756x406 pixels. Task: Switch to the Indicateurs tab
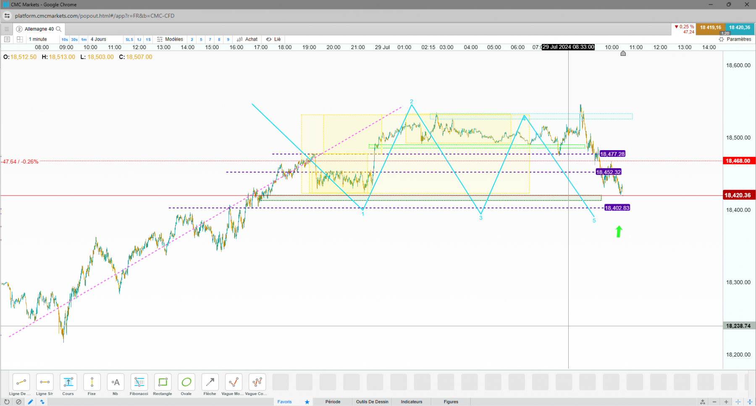pyautogui.click(x=411, y=402)
